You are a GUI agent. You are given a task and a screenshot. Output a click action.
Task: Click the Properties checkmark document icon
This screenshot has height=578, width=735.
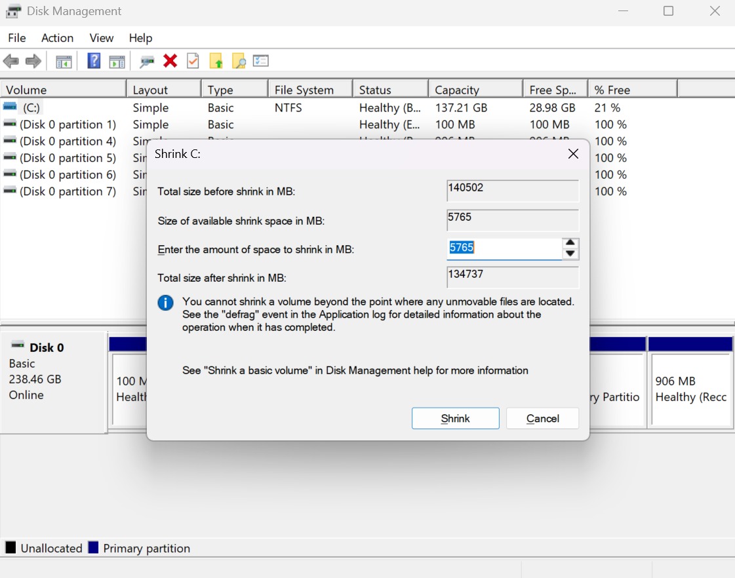[x=193, y=61]
